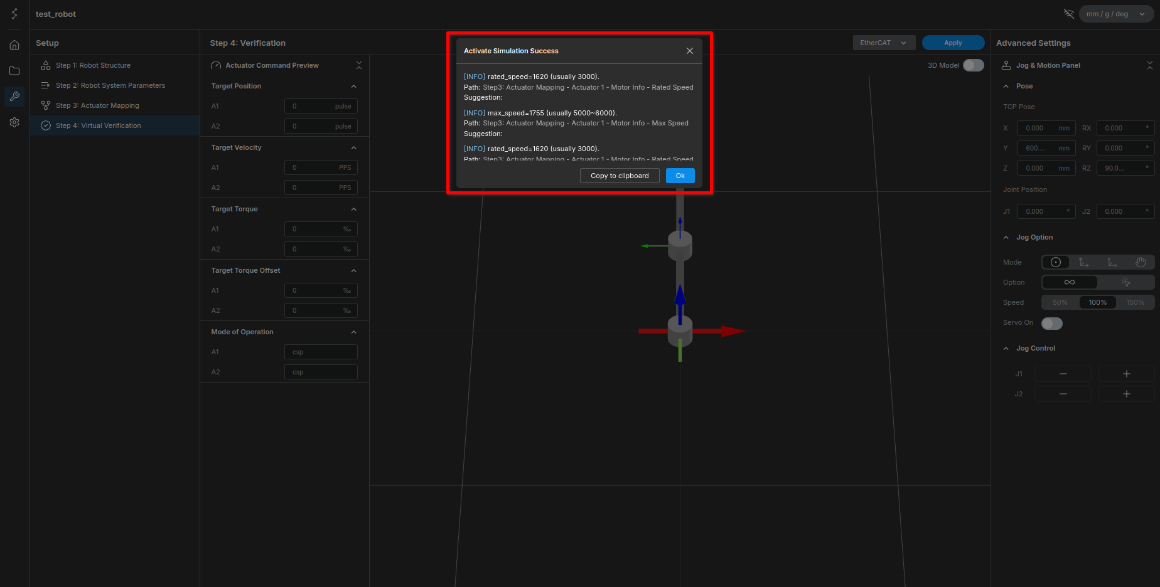The image size is (1160, 587).
Task: Select the hand-guiding jog mode icon
Action: click(1141, 262)
